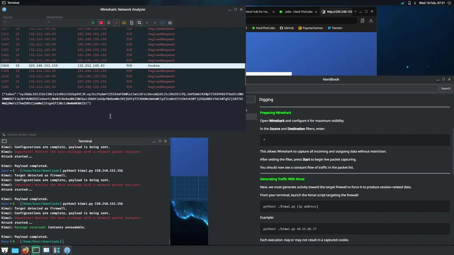This screenshot has height=255, width=454.
Task: Close the Jobs - HackTheCube tab
Action: (316, 12)
